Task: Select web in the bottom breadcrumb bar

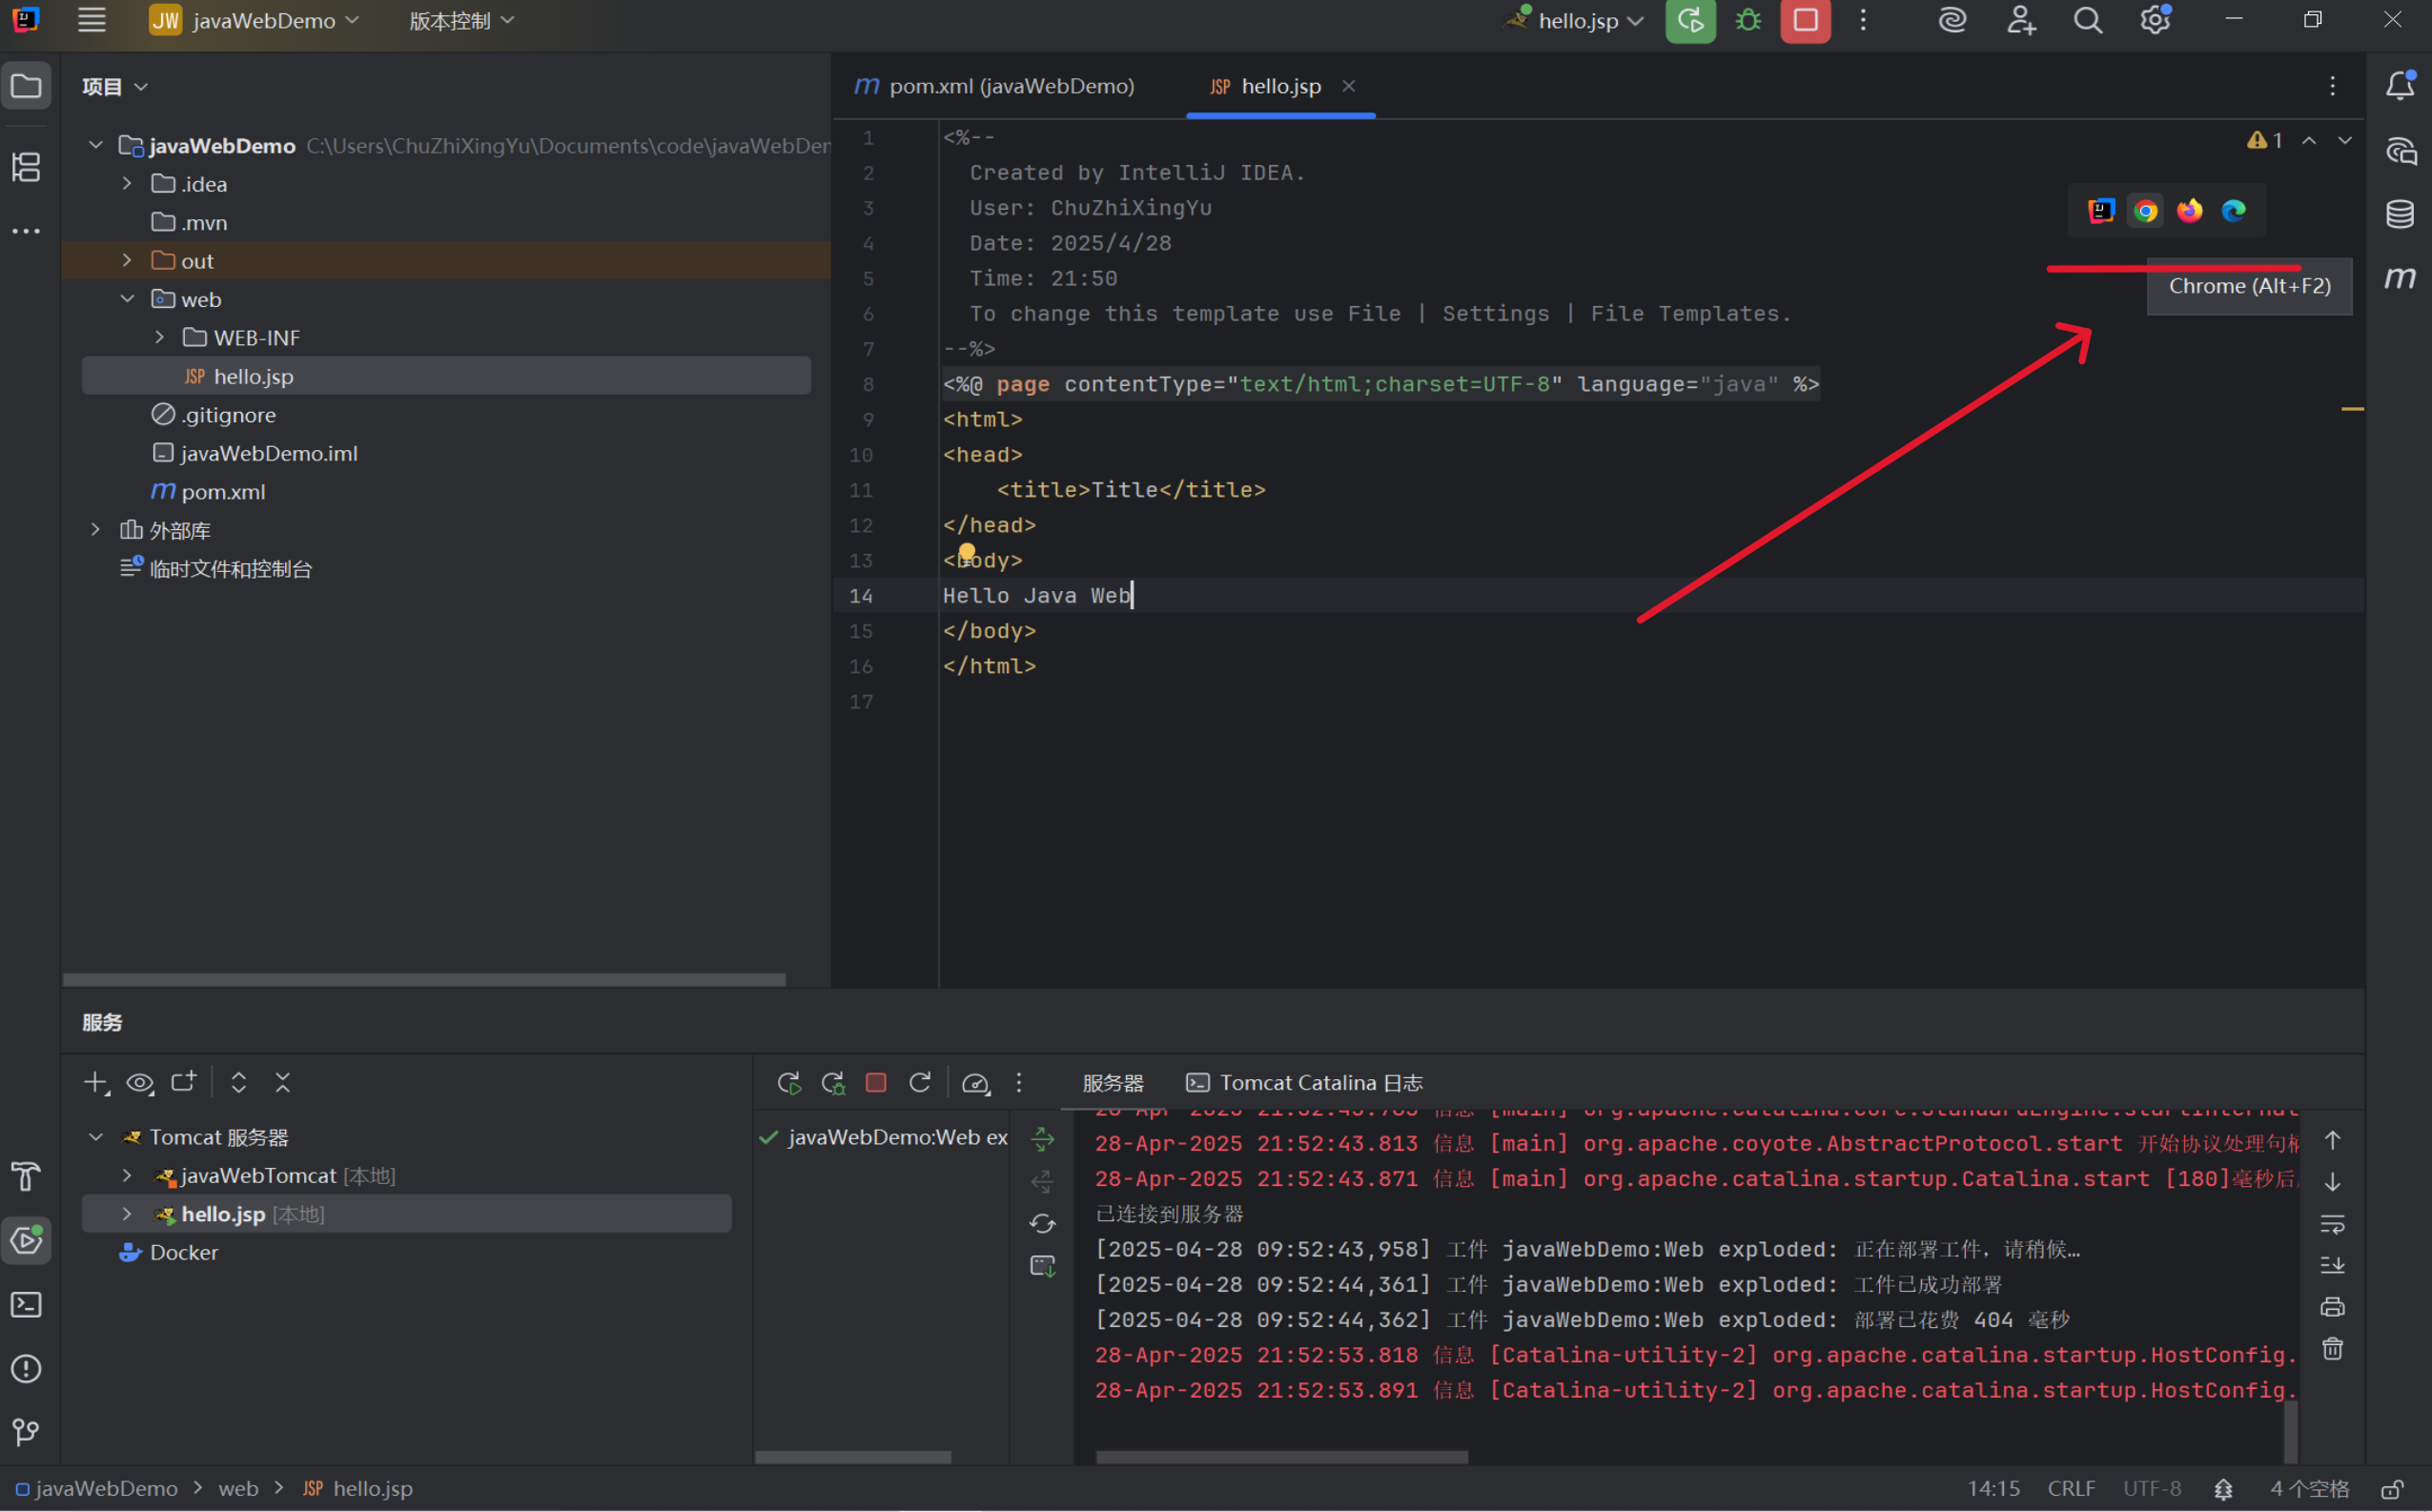Action: click(x=237, y=1488)
